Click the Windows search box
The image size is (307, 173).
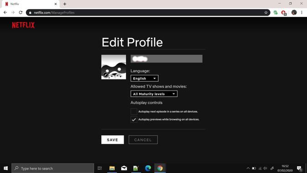(52, 168)
